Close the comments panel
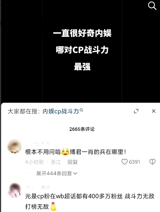Image resolution: width=160 pixels, height=212 pixels. click(x=154, y=111)
